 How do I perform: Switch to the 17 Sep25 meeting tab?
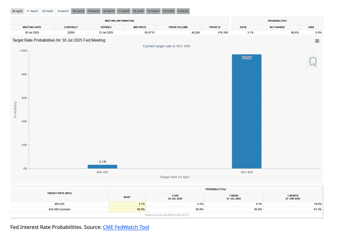[x=32, y=11]
